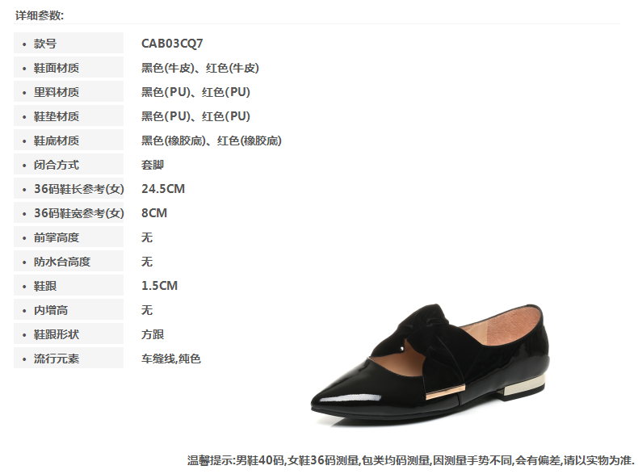Click the 黑色(橡胶底)、红色(橡胶底) value text

(x=211, y=141)
